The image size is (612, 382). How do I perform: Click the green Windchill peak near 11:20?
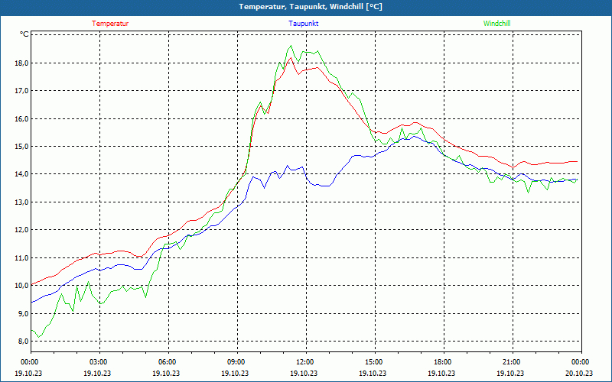[291, 46]
